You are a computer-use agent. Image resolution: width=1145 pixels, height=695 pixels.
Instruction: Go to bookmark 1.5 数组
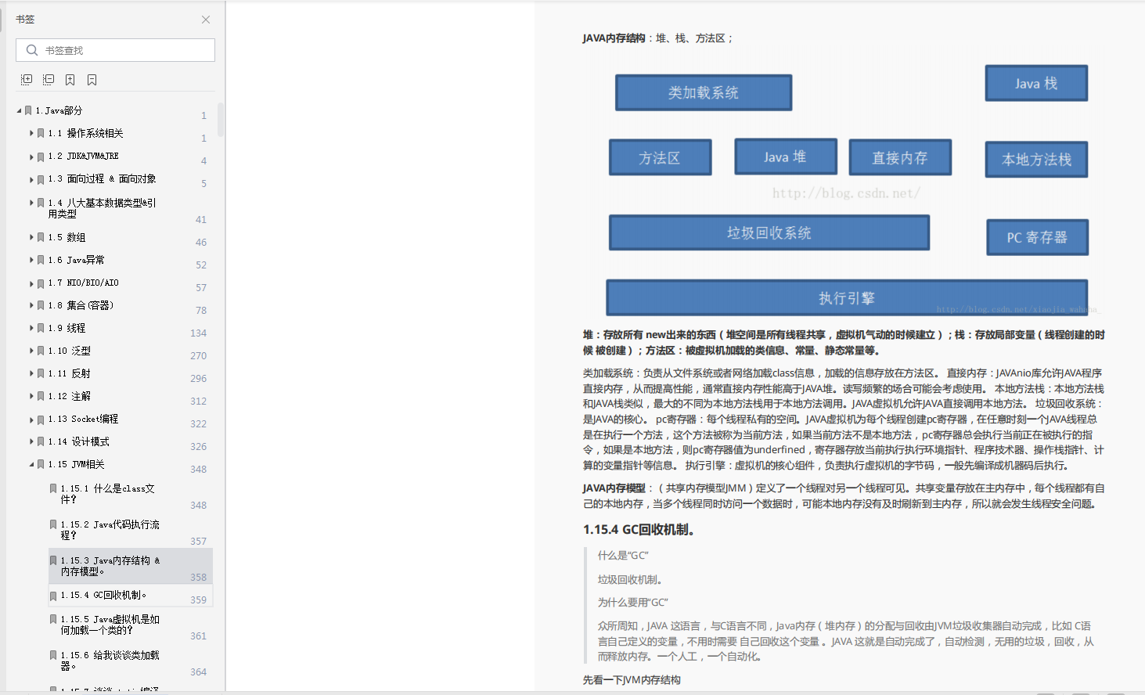click(x=67, y=237)
